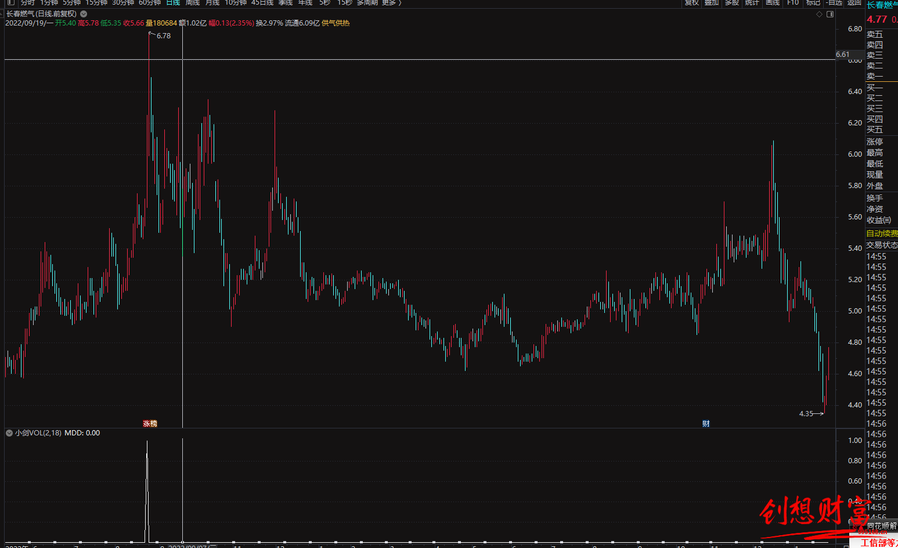
Task: Open dropdown next to 长春燃气(日线.前复权)
Action: [84, 14]
